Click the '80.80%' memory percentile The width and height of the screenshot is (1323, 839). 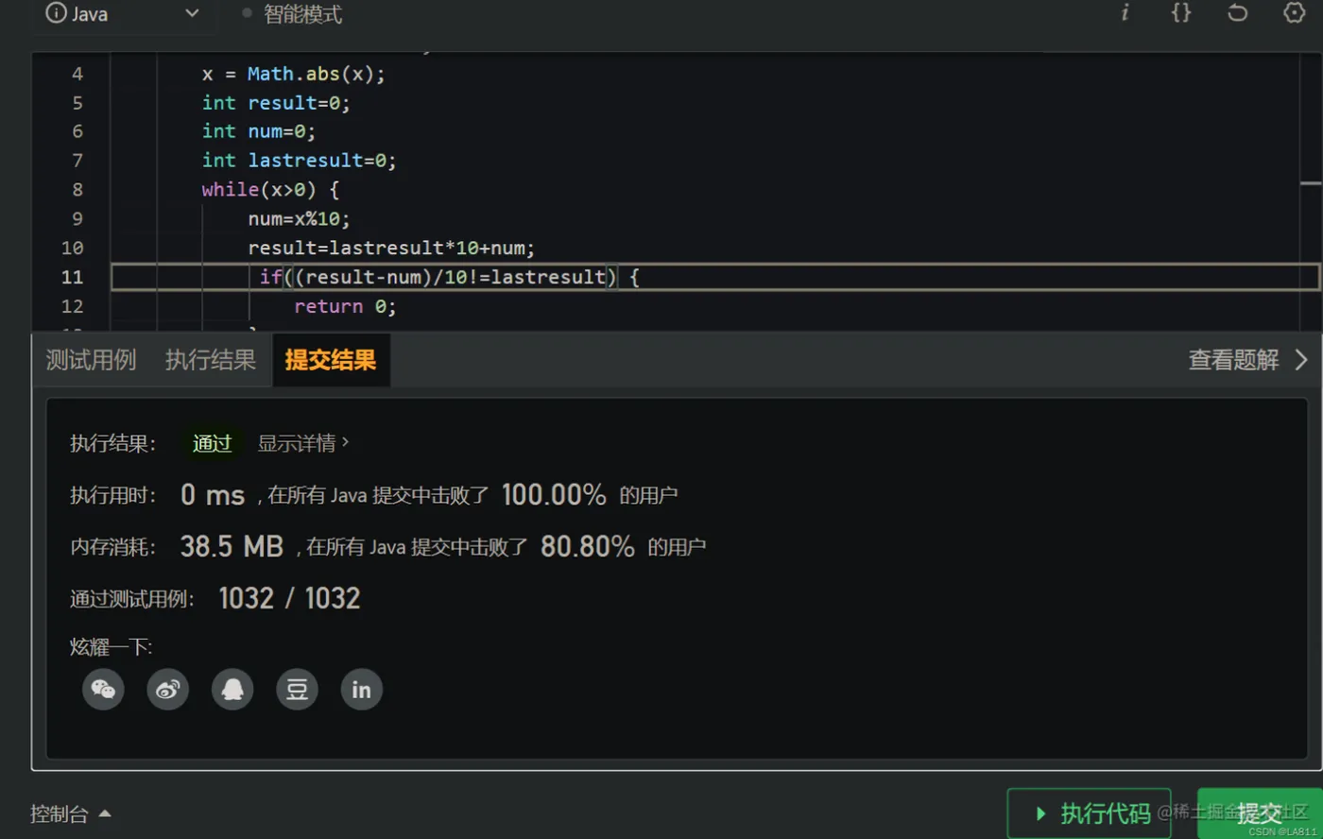click(x=588, y=546)
